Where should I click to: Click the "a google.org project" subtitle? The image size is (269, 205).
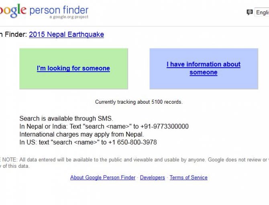69,17
